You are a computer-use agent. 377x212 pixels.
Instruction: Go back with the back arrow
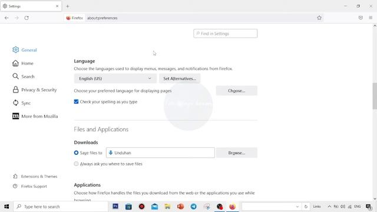point(6,18)
